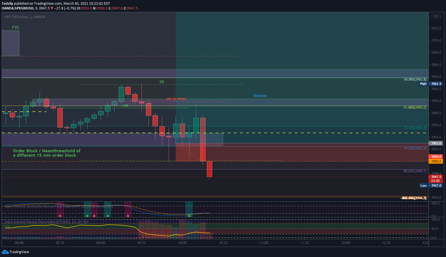446x257 pixels.
Task: Click the 08:00 time axis label
Action: 19,243
